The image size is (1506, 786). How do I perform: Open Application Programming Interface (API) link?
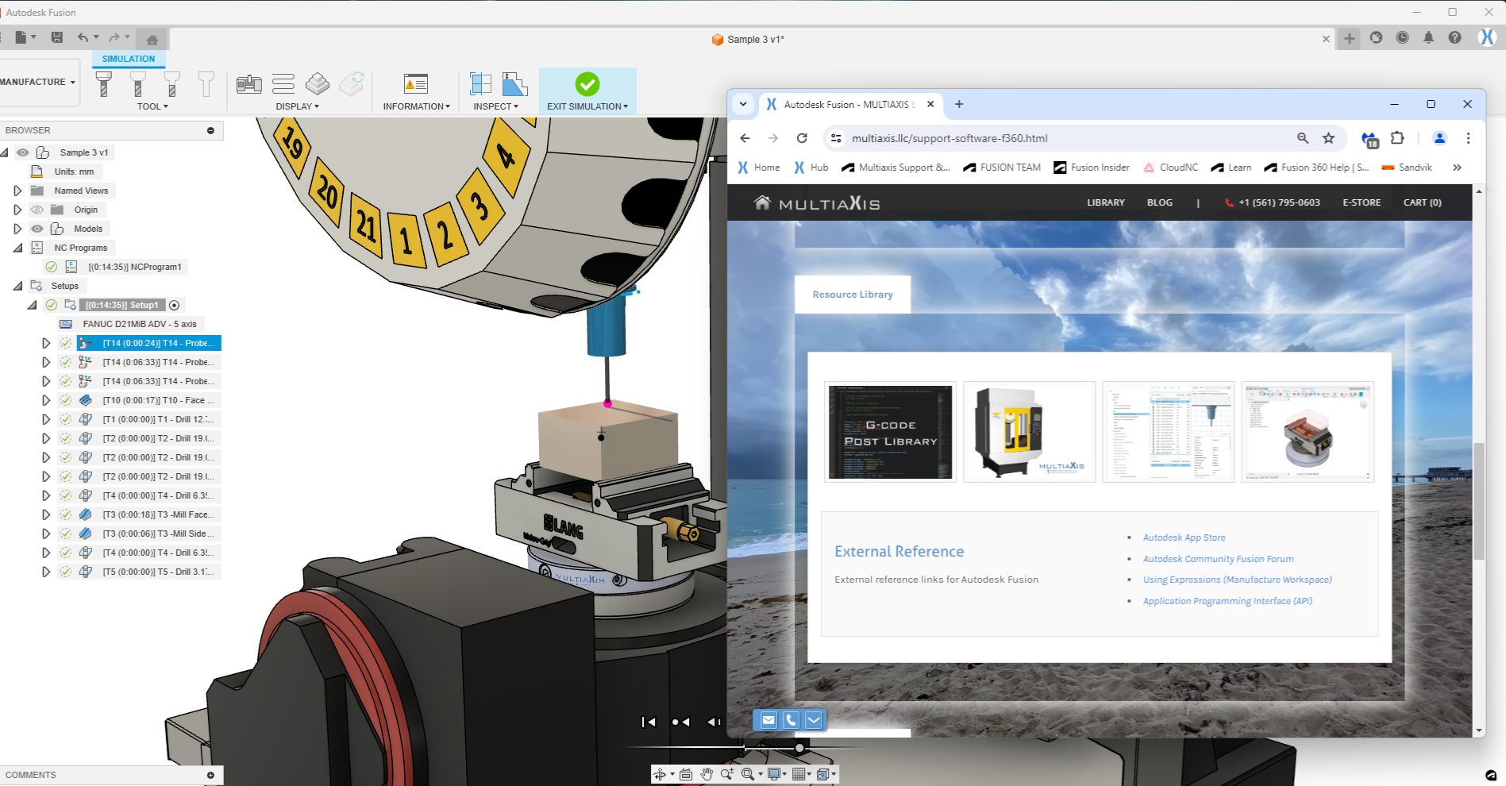tap(1228, 601)
